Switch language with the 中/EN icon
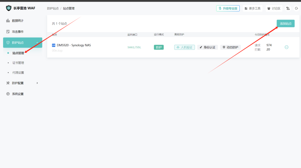Screen dimensions: 301x168 (288, 9)
